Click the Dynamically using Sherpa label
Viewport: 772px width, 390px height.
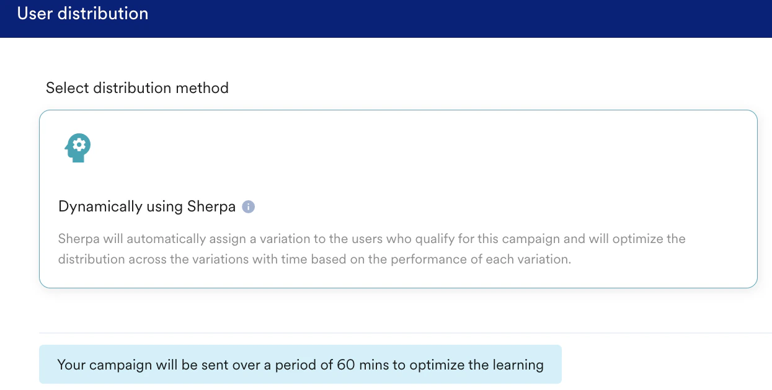coord(148,206)
